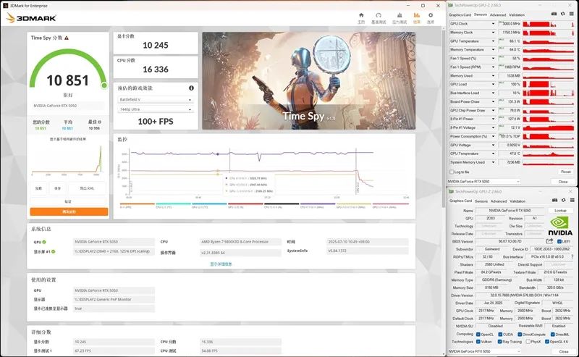Click the cyan legend color bar under monitoring chart
The width and height of the screenshot is (579, 357).
coord(173,203)
